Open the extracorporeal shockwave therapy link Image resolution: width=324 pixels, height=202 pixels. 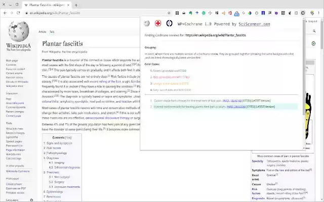point(107,118)
